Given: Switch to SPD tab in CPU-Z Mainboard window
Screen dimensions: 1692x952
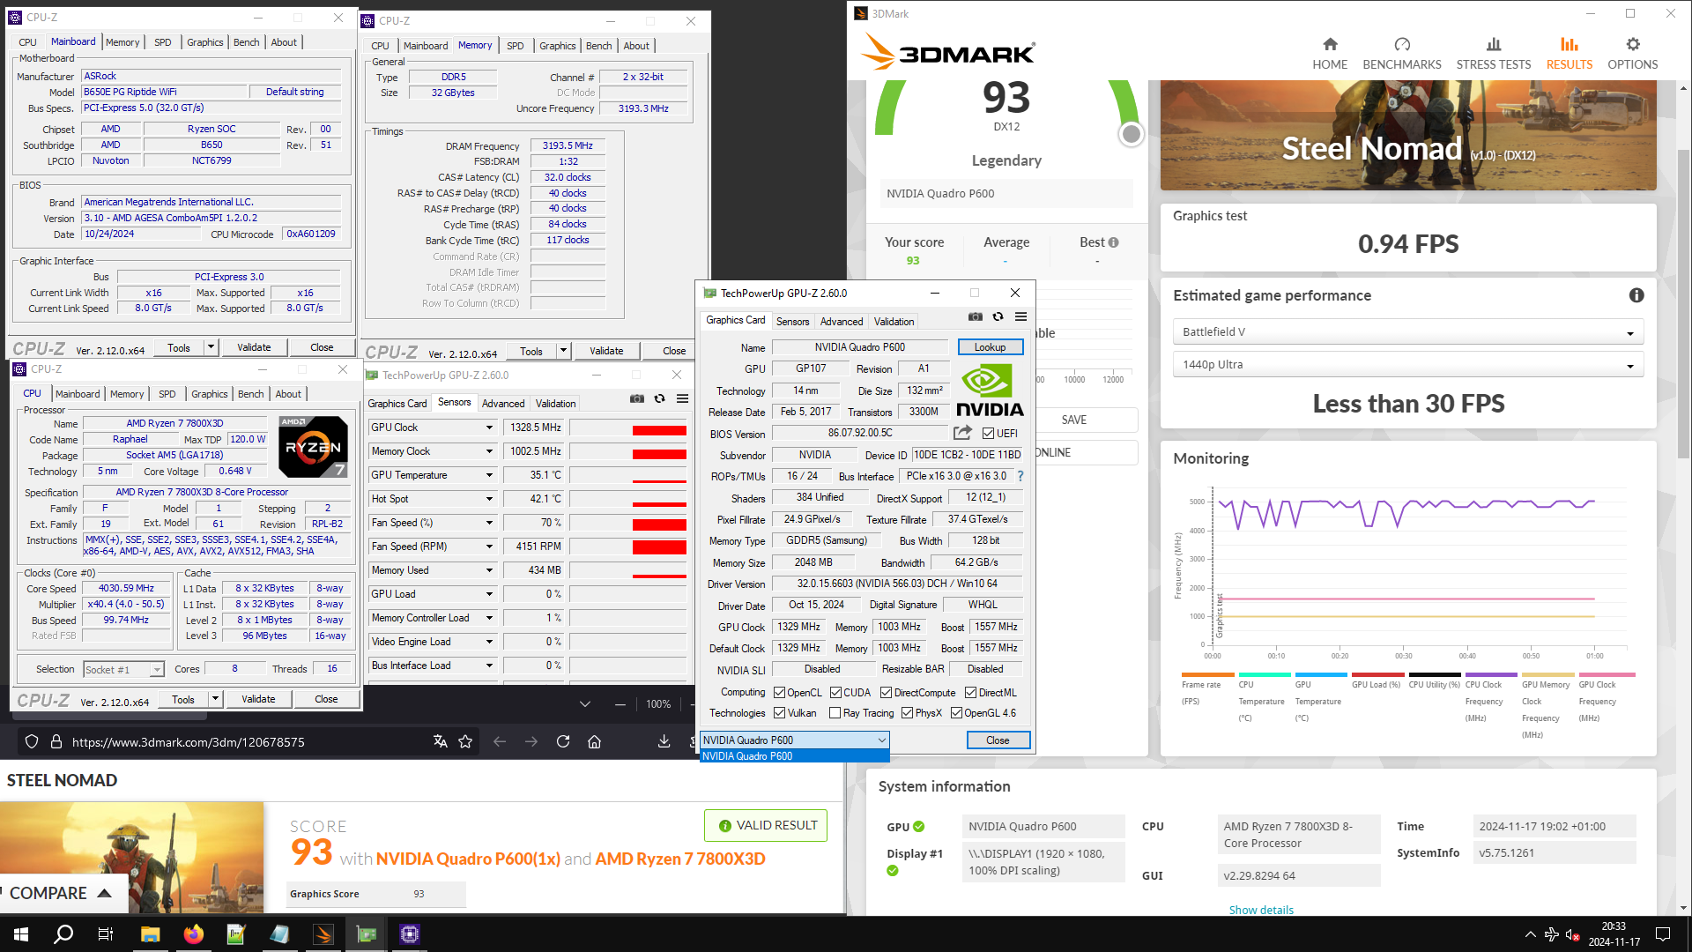Looking at the screenshot, I should [x=163, y=42].
